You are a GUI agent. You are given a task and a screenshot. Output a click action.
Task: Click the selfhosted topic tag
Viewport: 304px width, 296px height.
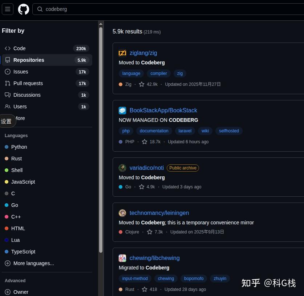point(229,131)
